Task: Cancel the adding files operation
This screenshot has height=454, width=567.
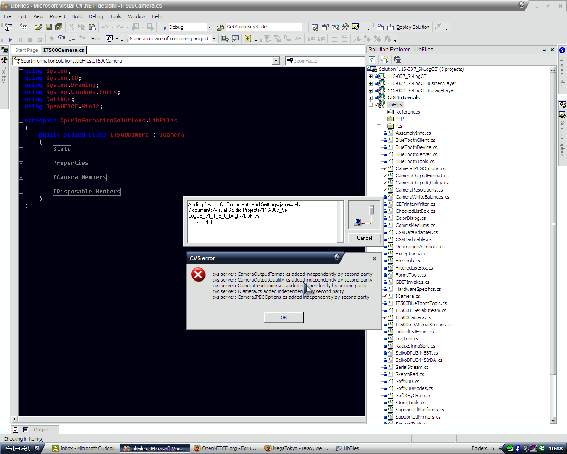Action: (364, 238)
